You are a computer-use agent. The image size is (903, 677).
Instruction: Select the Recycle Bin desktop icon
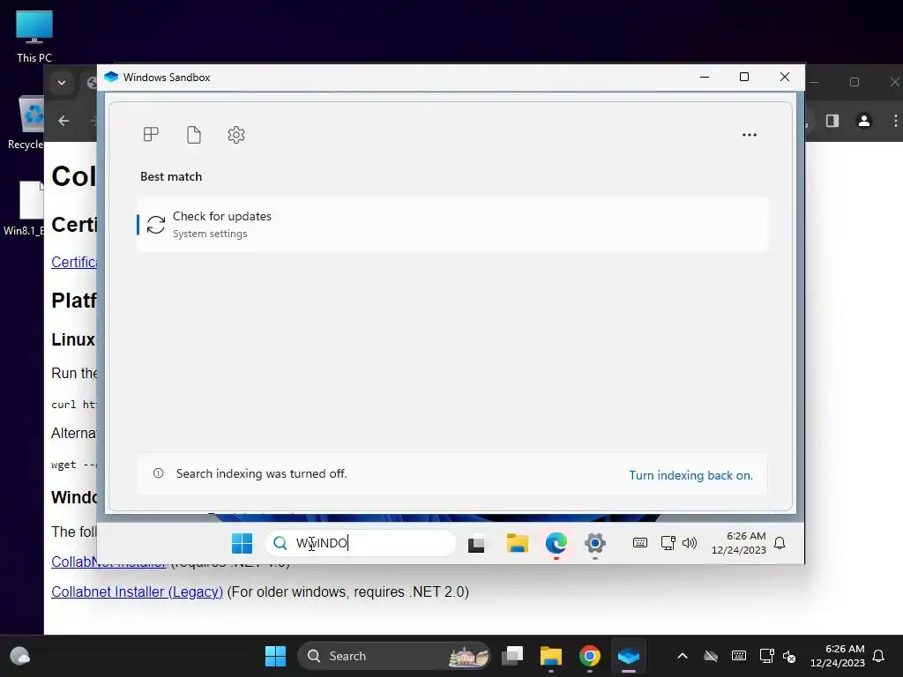tap(26, 123)
